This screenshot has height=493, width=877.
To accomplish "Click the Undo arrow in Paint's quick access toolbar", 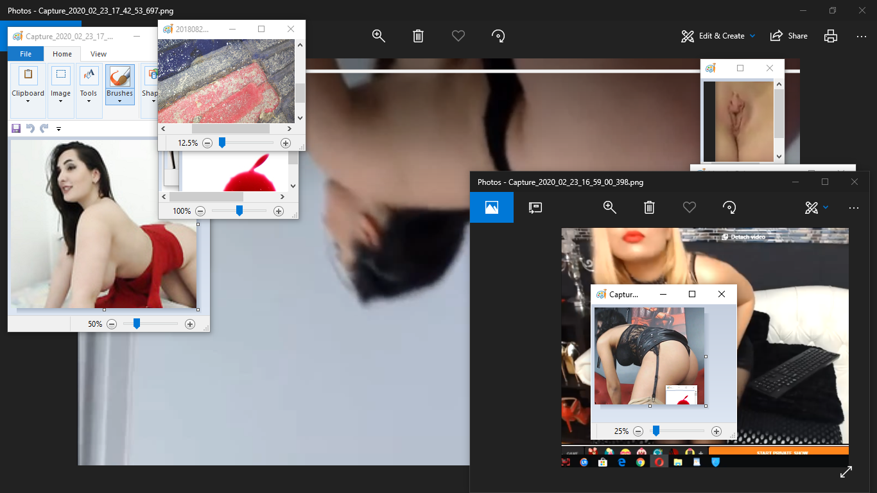I will coord(30,128).
